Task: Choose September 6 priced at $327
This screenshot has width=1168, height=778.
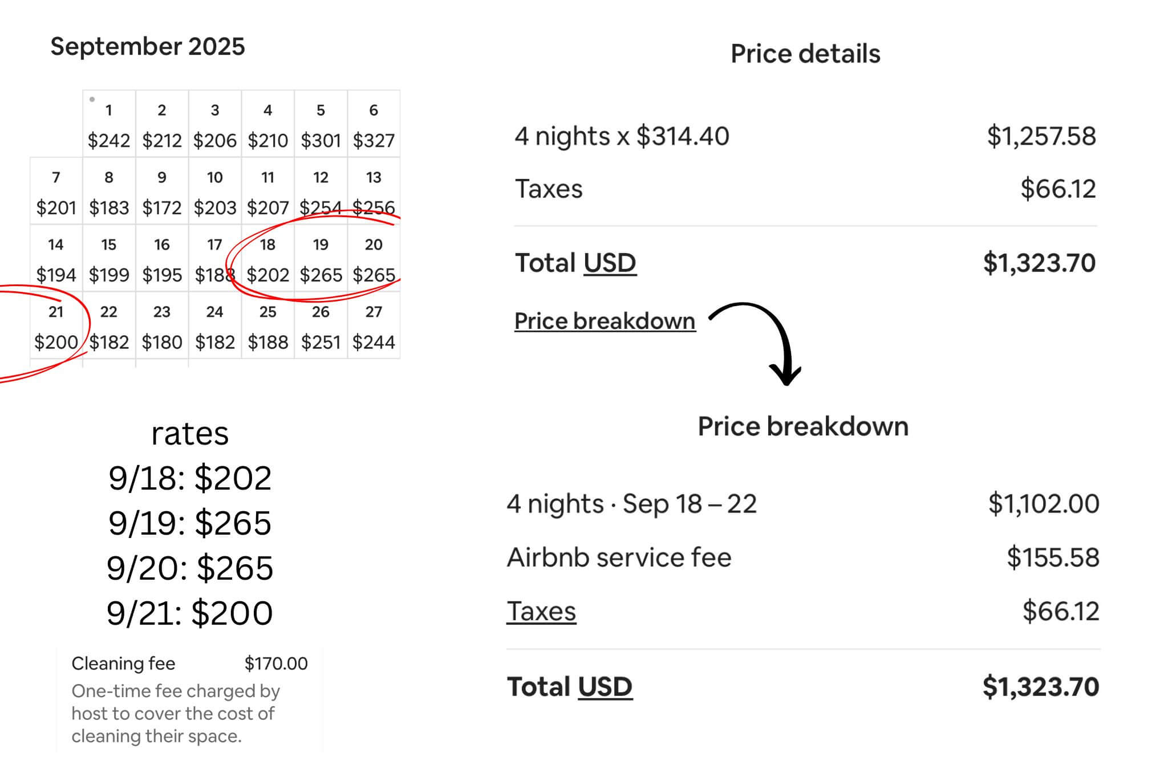Action: 374,124
